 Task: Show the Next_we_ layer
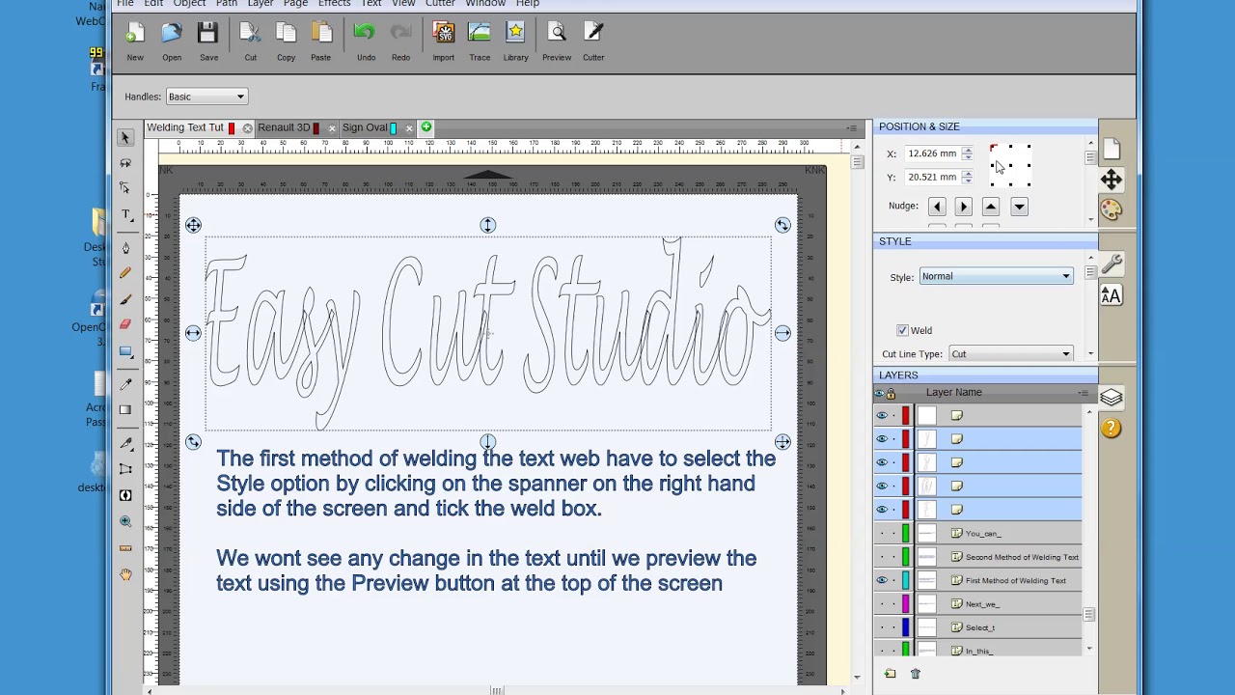(x=882, y=604)
